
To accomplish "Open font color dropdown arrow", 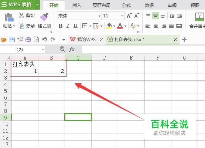I will (x=125, y=26).
